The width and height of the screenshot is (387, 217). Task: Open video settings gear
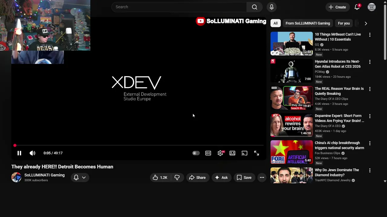click(x=220, y=153)
